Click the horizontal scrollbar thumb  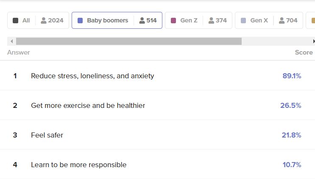pos(128,41)
